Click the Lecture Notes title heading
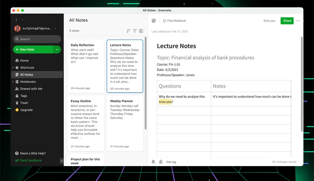314x181 pixels. tap(177, 46)
